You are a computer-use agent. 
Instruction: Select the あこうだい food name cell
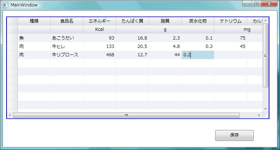pos(67,38)
